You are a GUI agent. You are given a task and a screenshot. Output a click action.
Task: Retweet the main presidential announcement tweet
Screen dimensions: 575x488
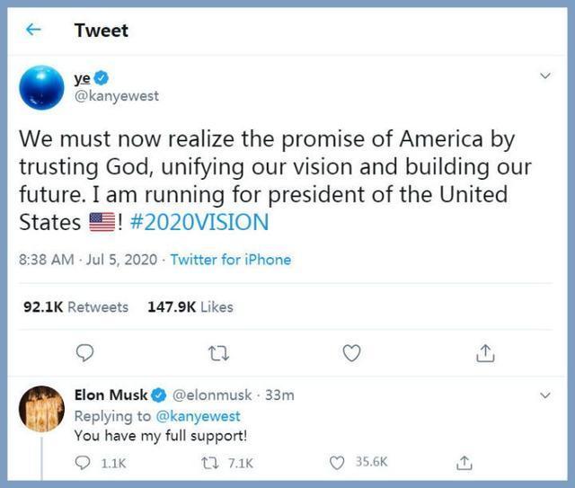click(217, 353)
